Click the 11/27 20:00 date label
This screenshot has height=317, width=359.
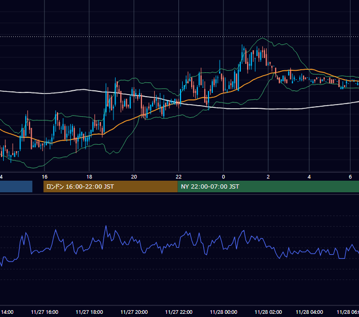(x=134, y=312)
